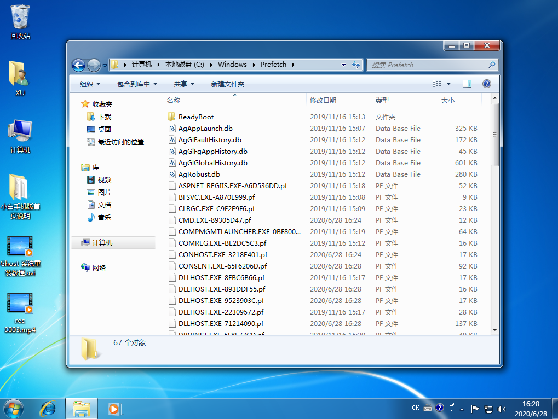Click the search Prefetch input box
The height and width of the screenshot is (419, 558).
coord(427,65)
